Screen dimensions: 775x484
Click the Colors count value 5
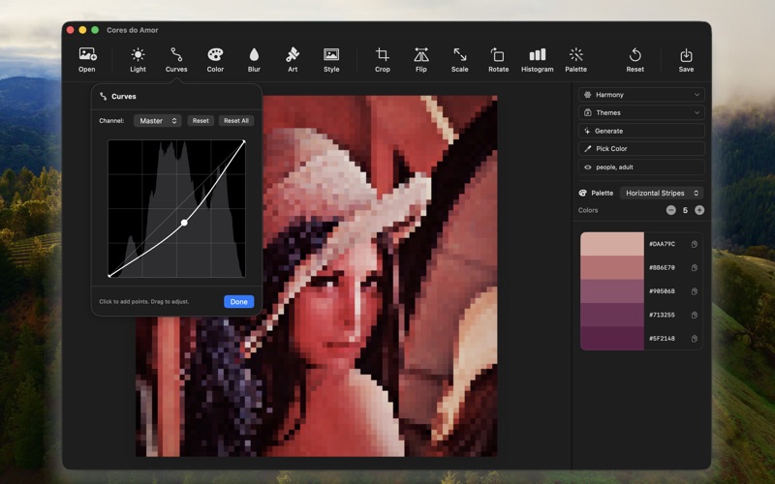(x=685, y=210)
